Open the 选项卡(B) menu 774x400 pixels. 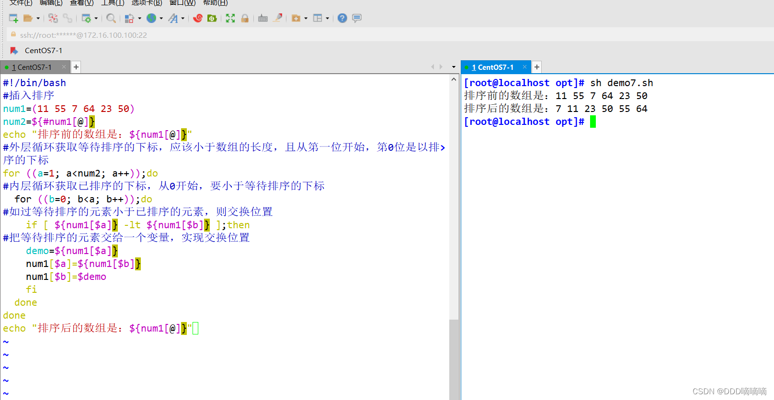point(147,2)
